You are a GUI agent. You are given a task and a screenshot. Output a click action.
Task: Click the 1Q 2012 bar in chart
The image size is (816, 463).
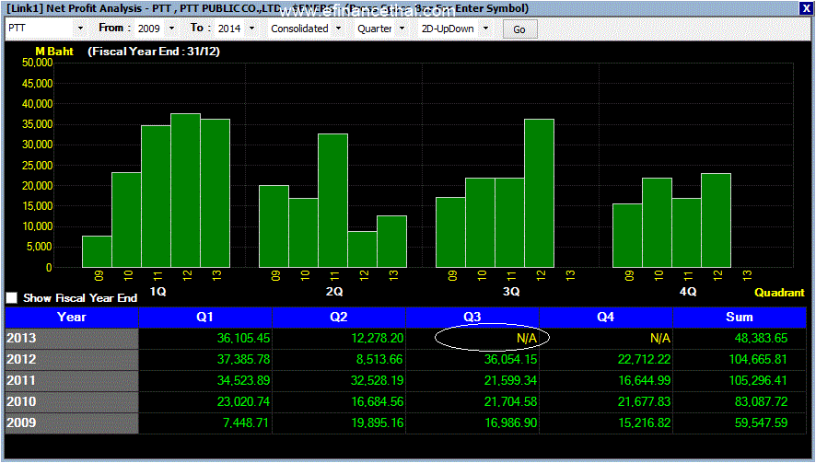186,191
